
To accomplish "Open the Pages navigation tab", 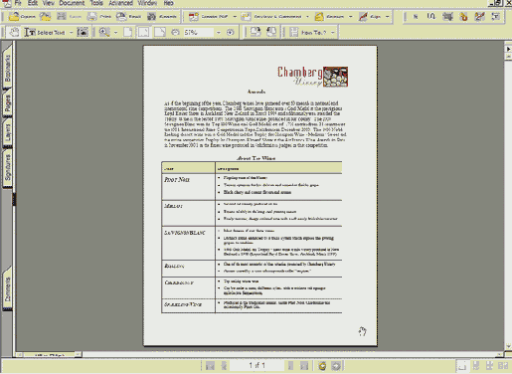I will tap(7, 102).
